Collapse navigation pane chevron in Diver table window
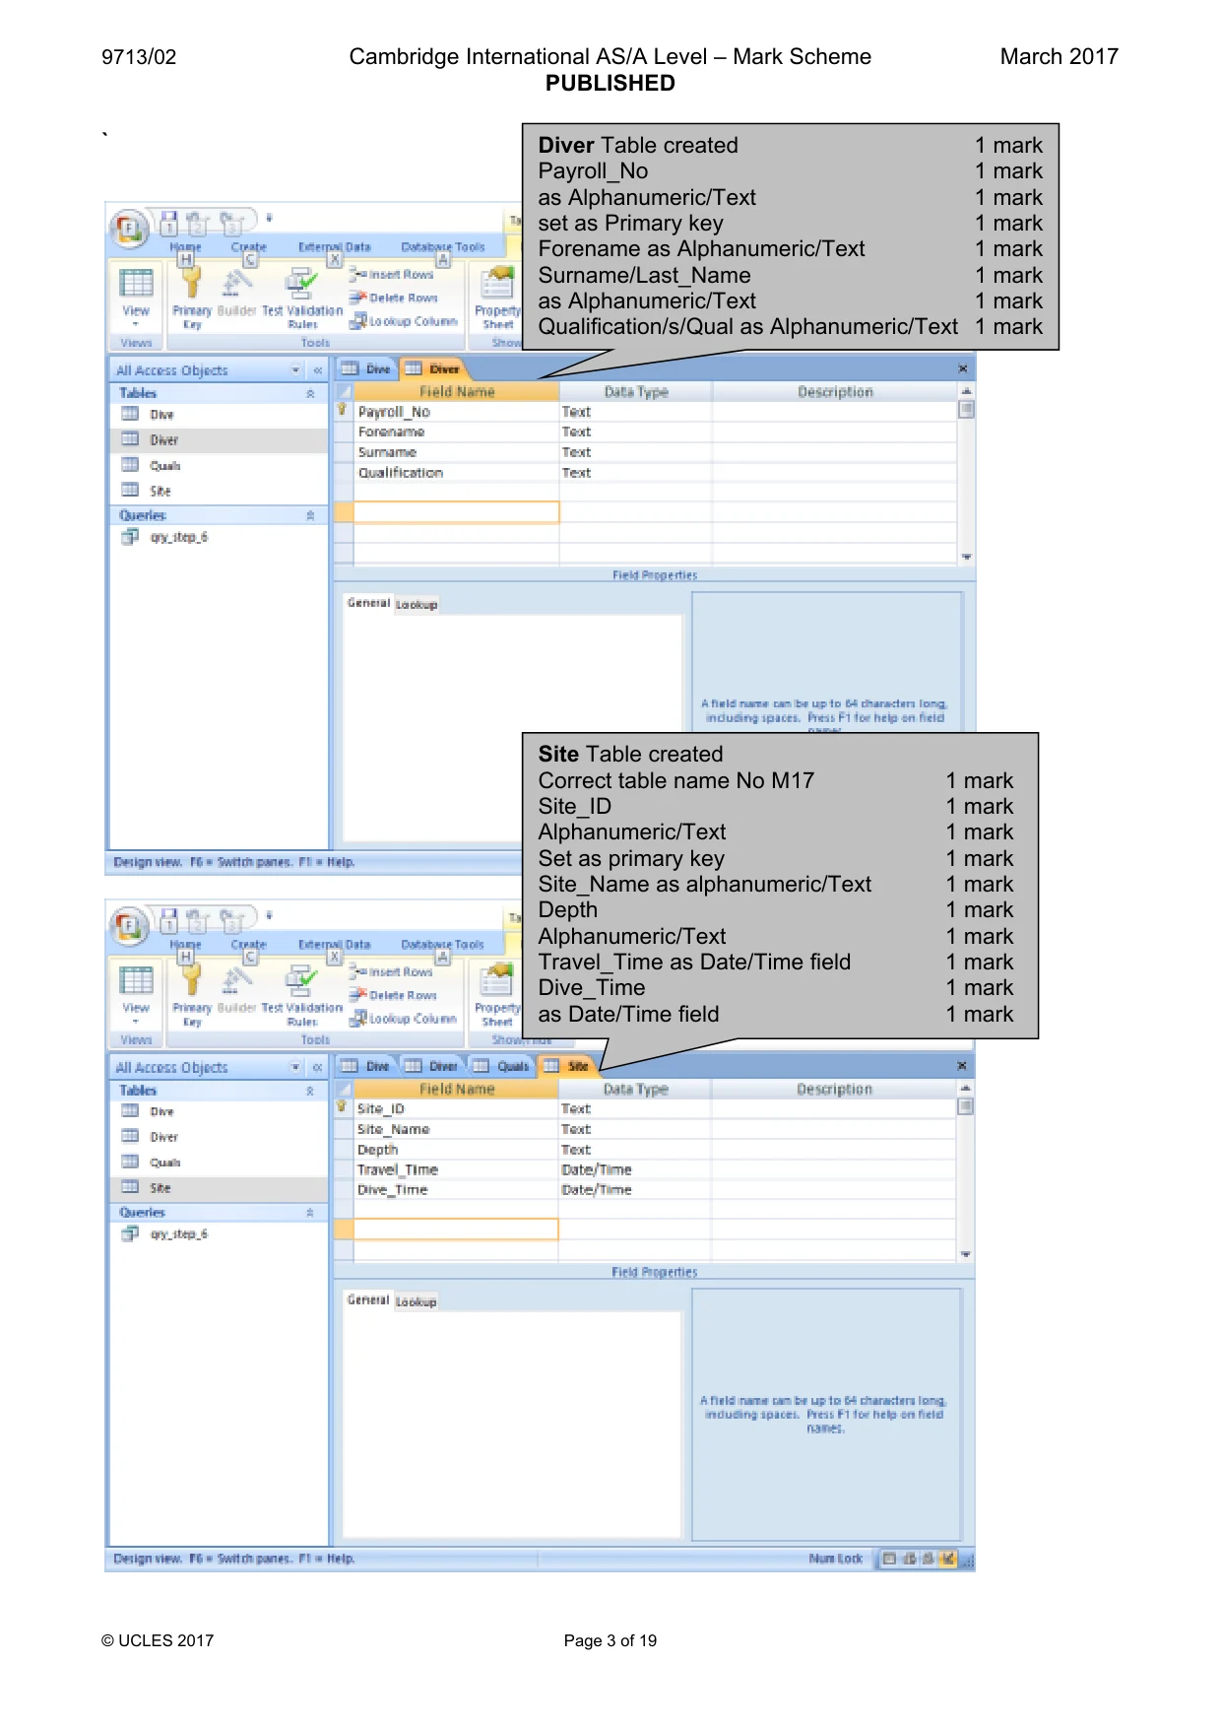The width and height of the screenshot is (1221, 1729). click(317, 370)
